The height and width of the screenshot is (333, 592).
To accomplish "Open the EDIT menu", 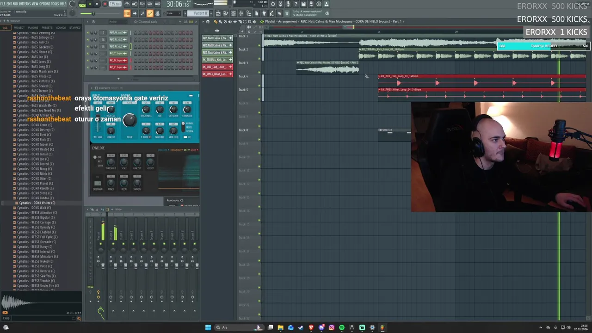I will [9, 4].
